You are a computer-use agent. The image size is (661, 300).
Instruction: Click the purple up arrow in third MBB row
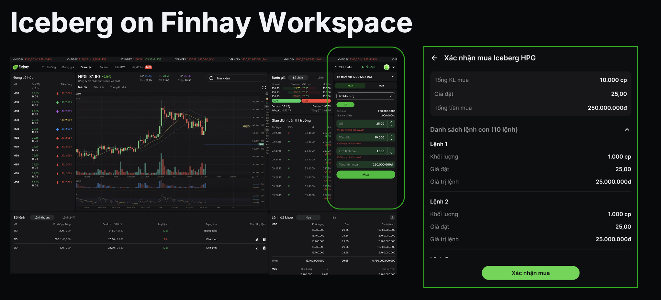click(57, 111)
